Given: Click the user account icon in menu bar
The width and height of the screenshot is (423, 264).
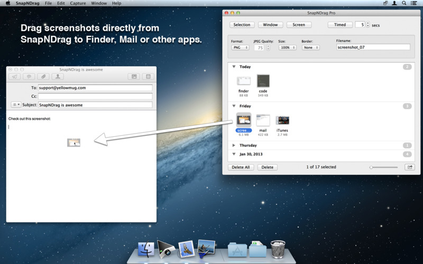Looking at the screenshot, I should pos(394,3).
